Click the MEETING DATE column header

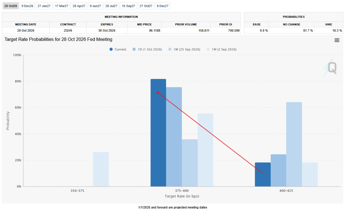click(x=26, y=25)
